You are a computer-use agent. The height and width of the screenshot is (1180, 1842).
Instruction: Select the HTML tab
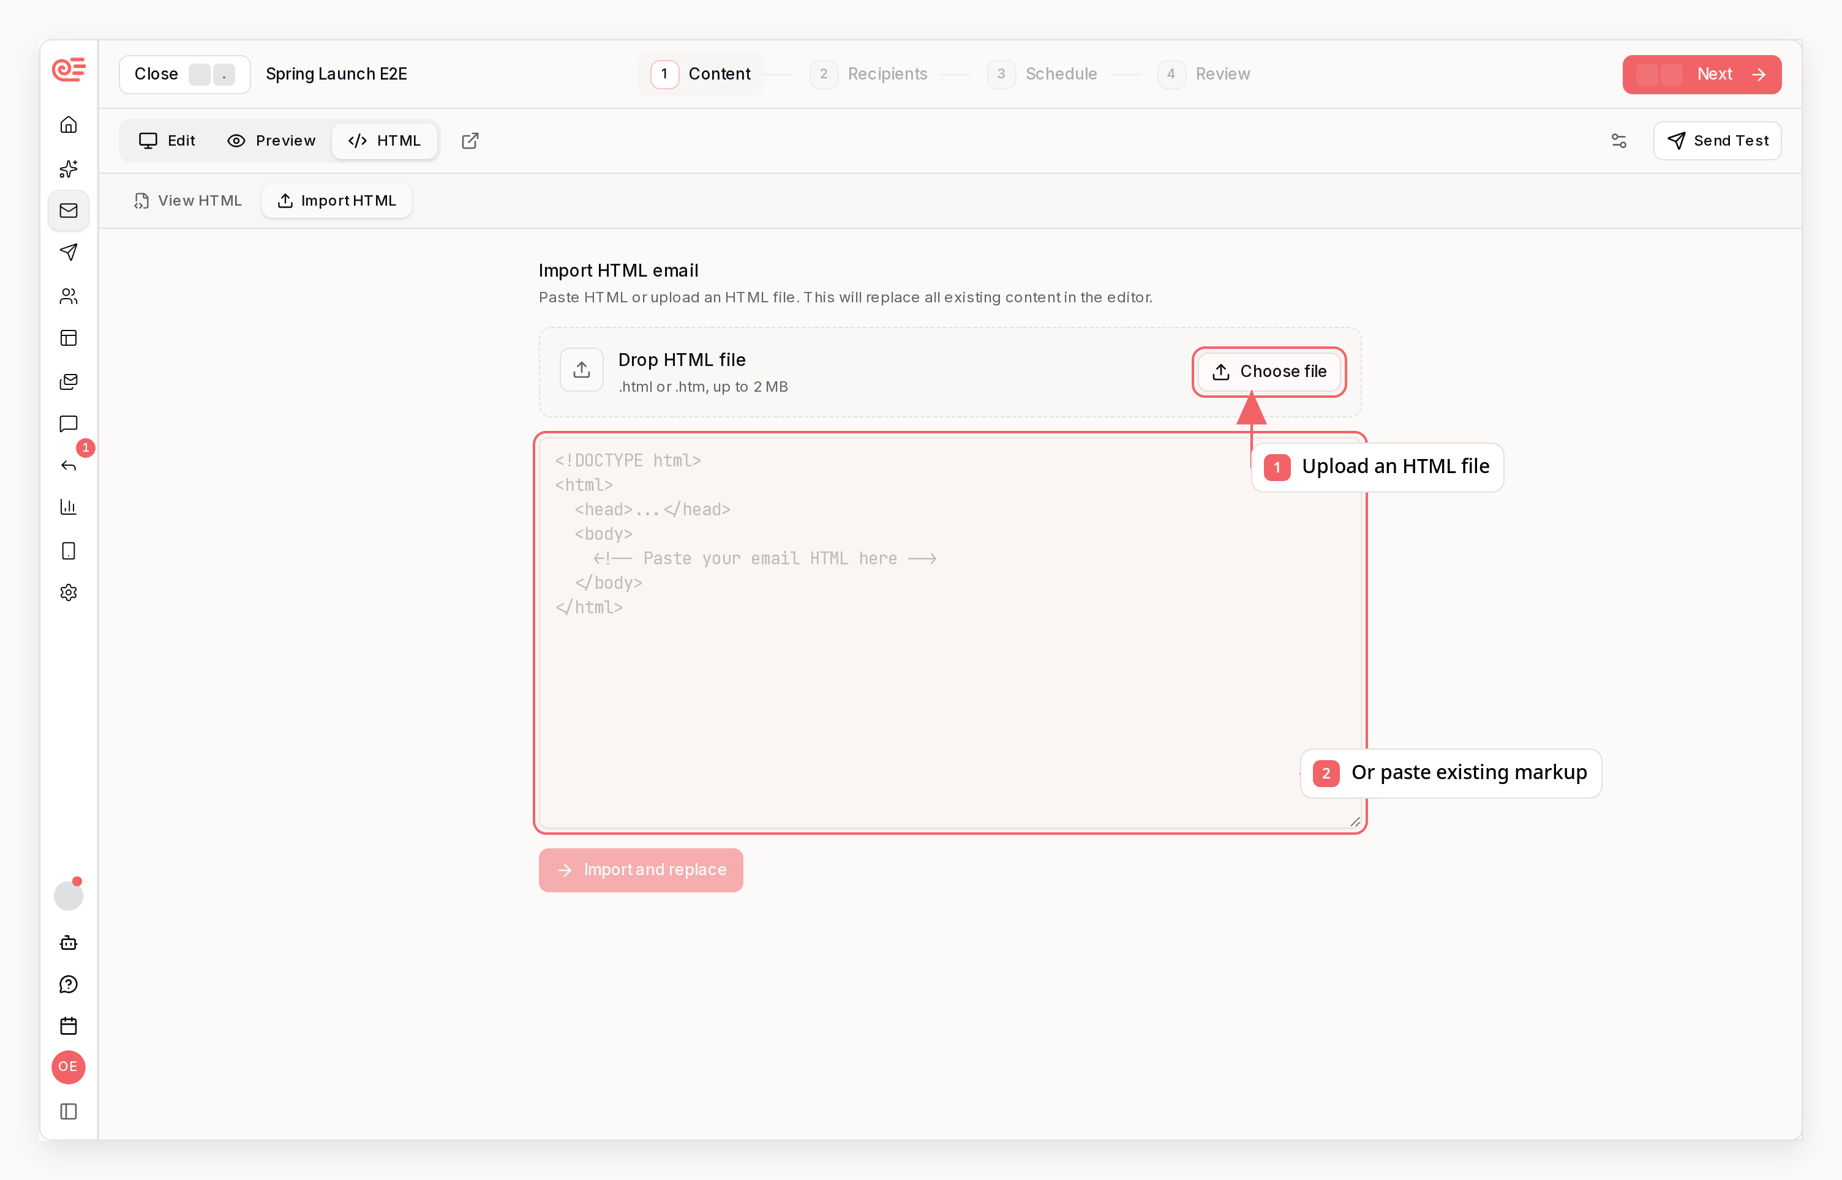coord(385,141)
